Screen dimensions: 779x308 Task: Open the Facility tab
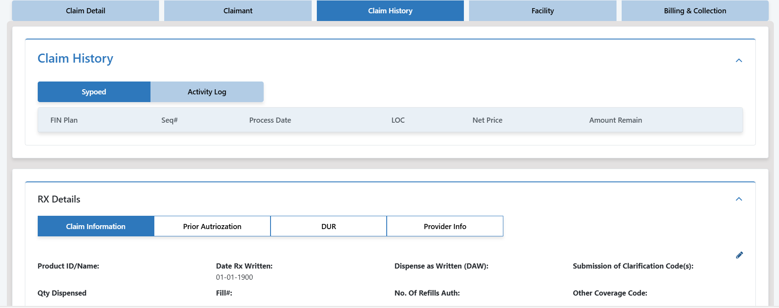click(x=542, y=11)
